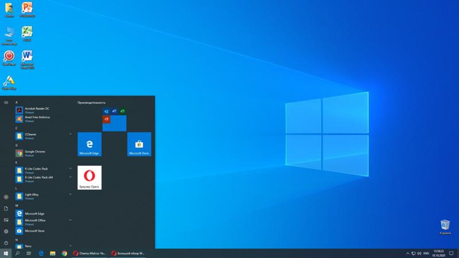This screenshot has height=258, width=459.
Task: Click the Microsoft Edge tile
Action: point(90,144)
